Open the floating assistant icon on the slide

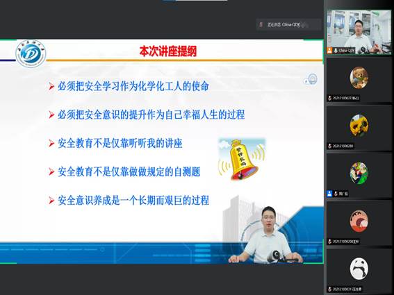pos(313,79)
